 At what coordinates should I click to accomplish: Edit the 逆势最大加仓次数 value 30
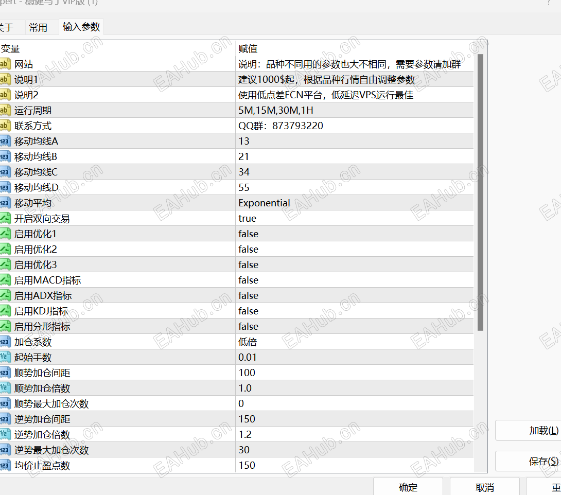[x=354, y=450]
